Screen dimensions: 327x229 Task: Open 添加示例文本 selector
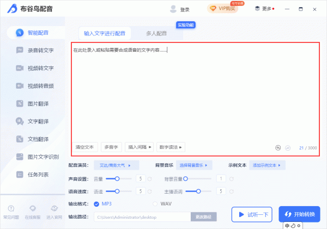coord(268,165)
